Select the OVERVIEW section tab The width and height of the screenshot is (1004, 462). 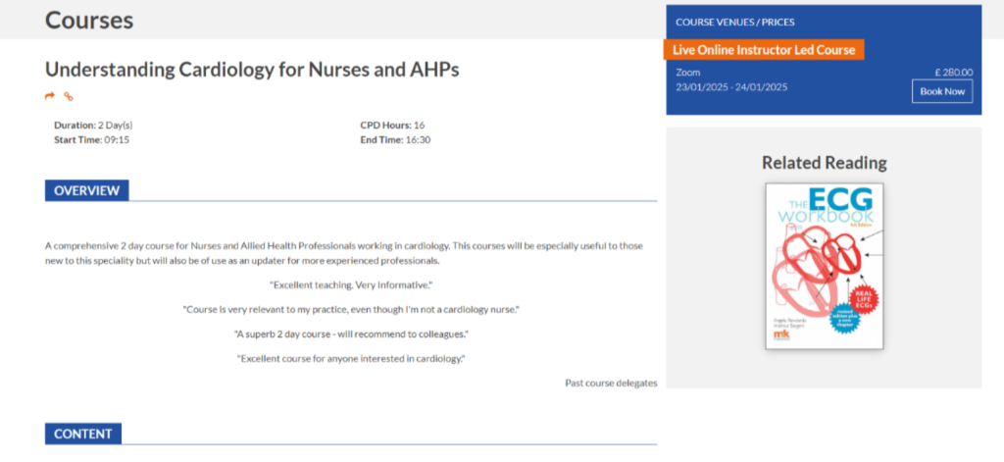(86, 190)
